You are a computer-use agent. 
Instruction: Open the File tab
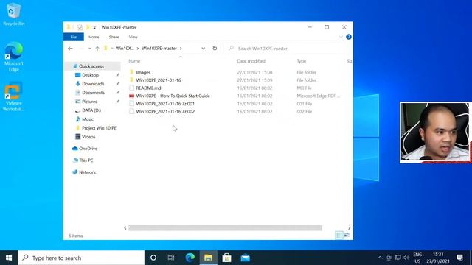pos(74,37)
